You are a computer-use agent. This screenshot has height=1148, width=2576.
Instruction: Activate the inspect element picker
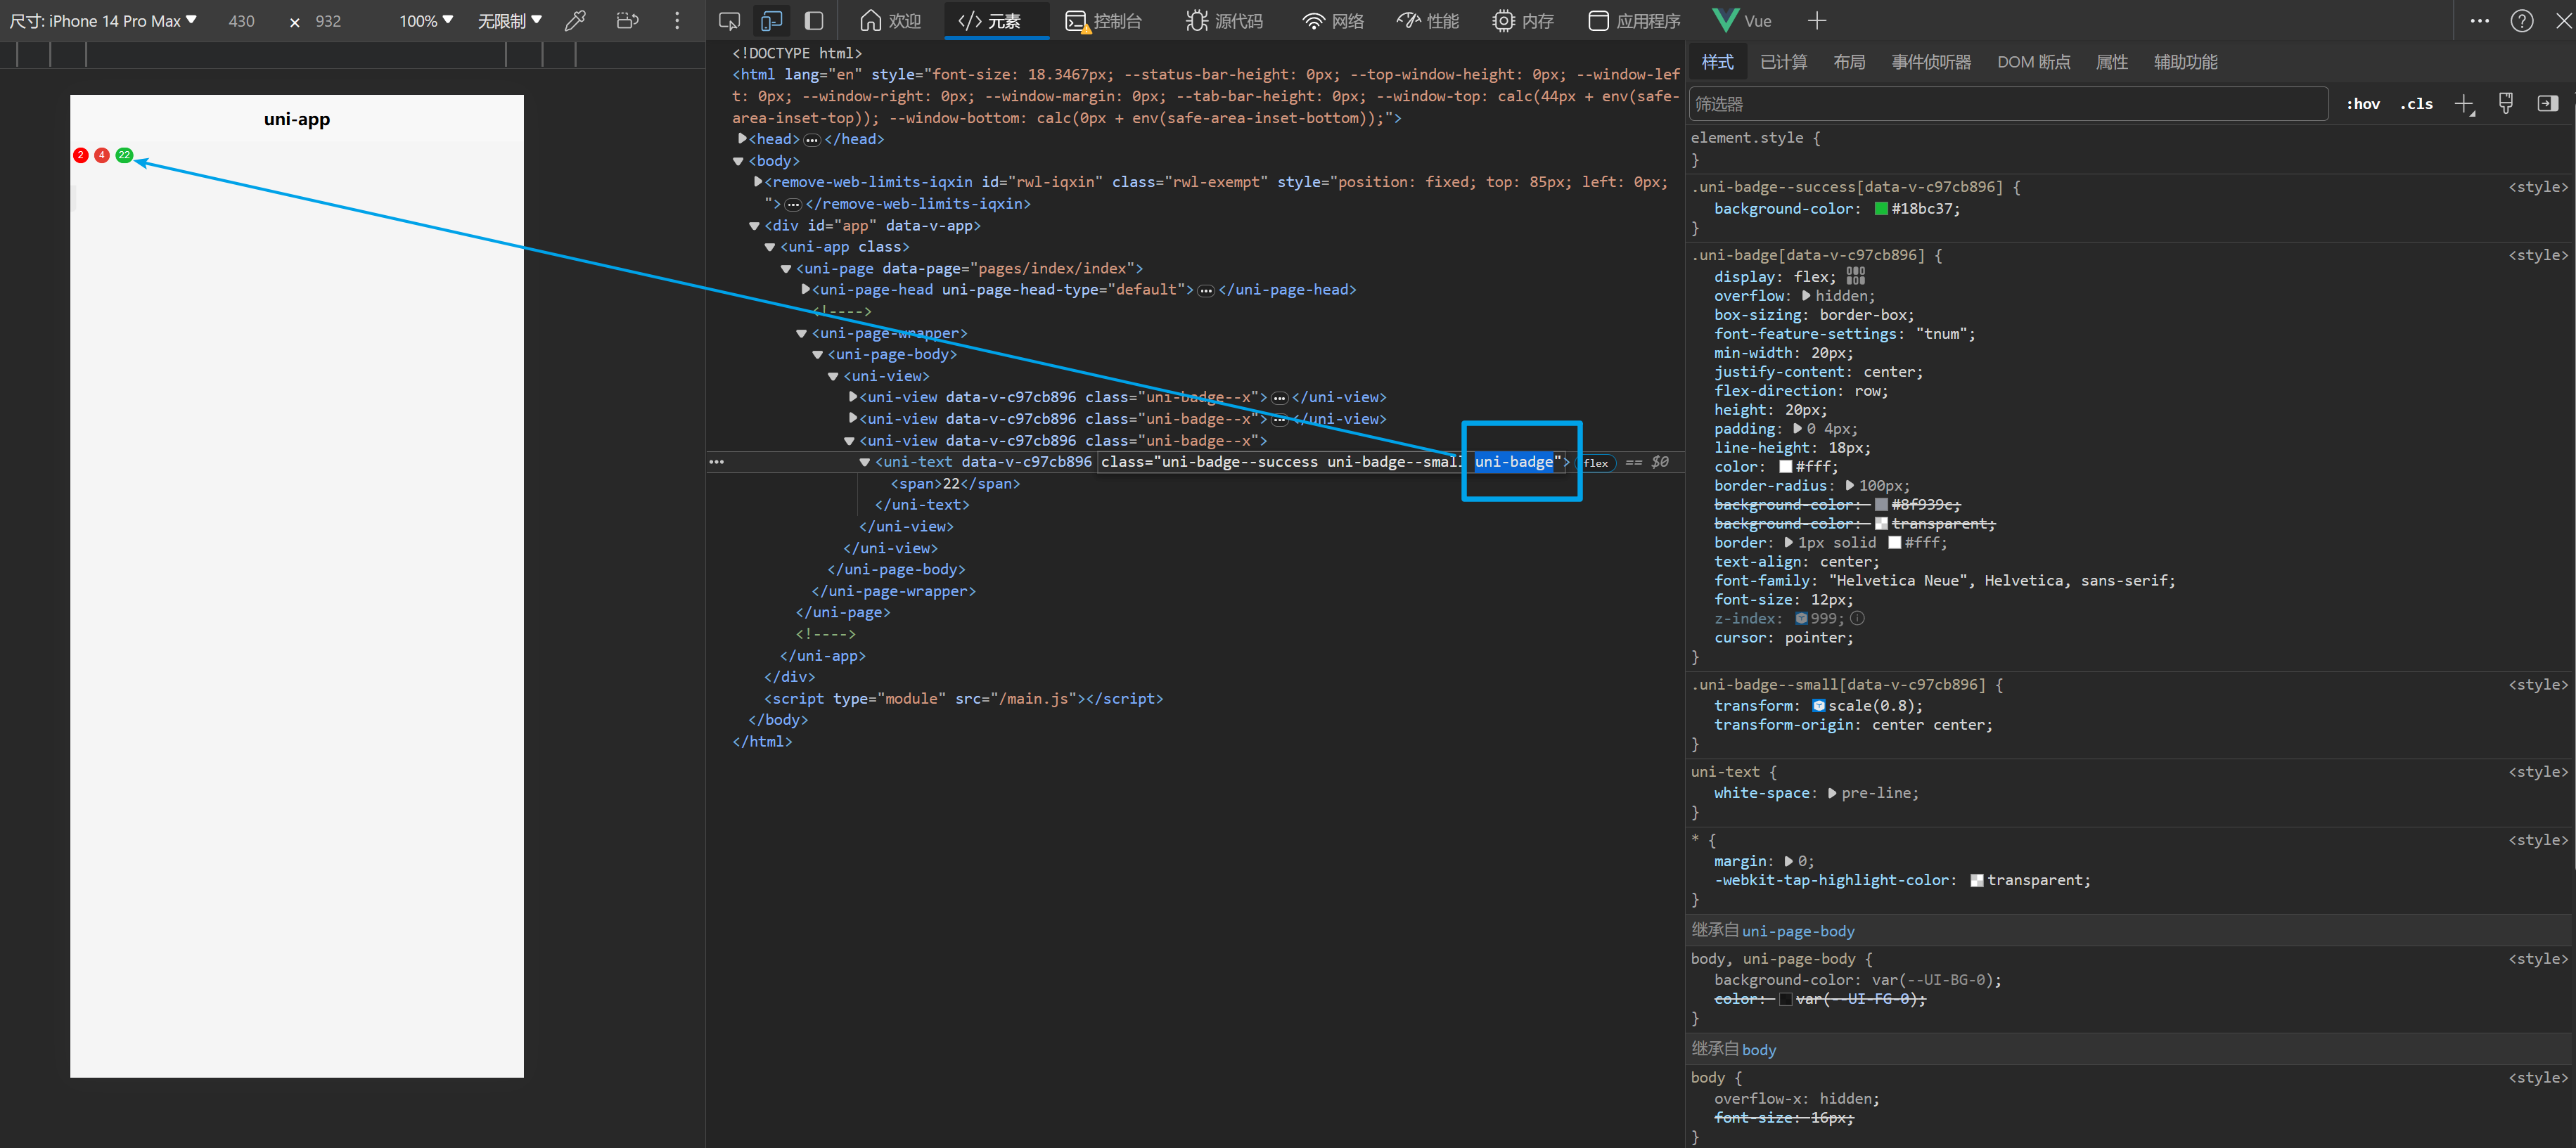click(x=730, y=21)
